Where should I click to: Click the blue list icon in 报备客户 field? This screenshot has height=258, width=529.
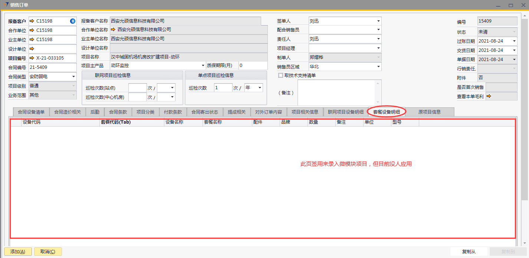point(73,21)
